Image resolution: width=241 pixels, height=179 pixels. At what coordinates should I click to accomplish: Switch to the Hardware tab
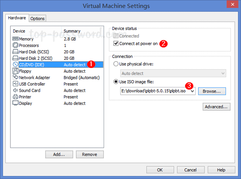18,18
